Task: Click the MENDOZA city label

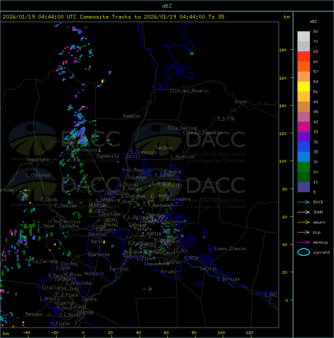Action: [98, 205]
